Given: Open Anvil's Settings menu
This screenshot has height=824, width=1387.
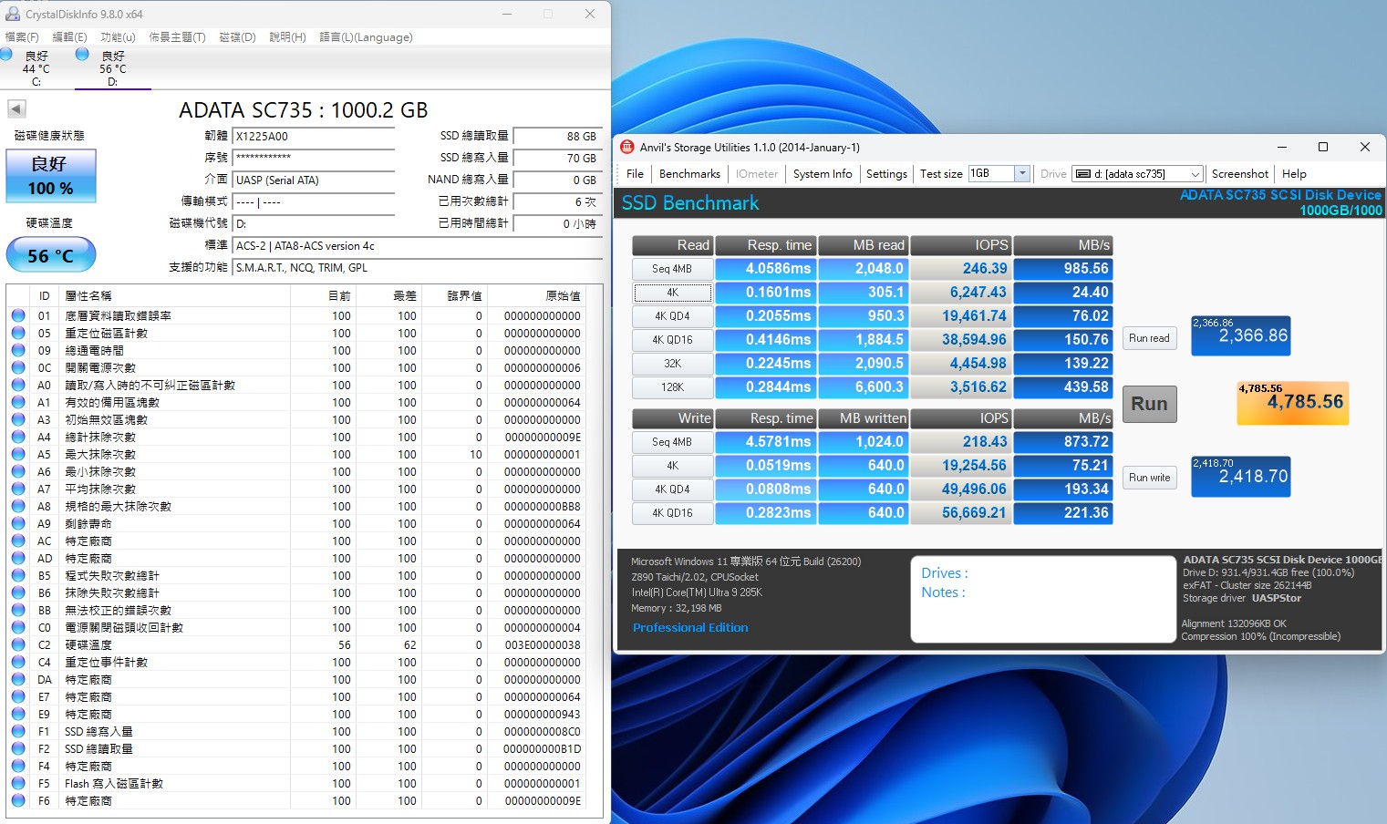Looking at the screenshot, I should [x=886, y=174].
